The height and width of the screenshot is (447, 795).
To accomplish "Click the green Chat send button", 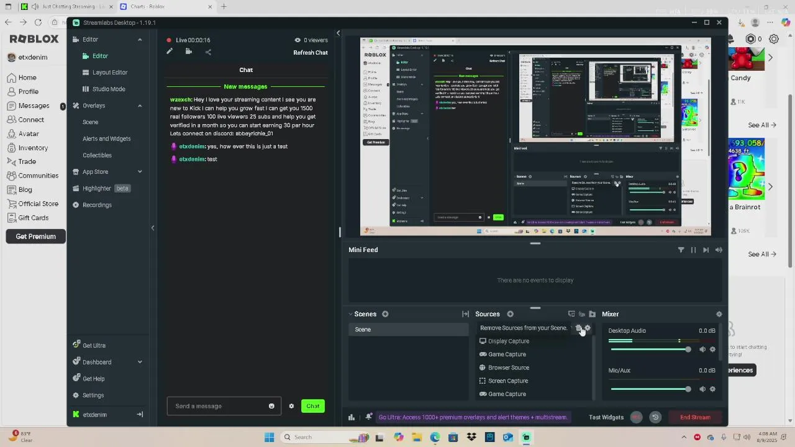I will (312, 406).
